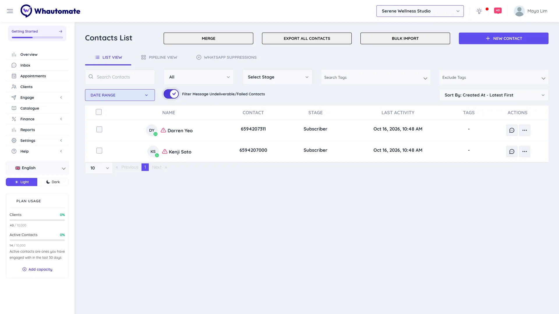559x314 pixels.
Task: Check the Kenji Sato row checkbox
Action: pos(99,151)
